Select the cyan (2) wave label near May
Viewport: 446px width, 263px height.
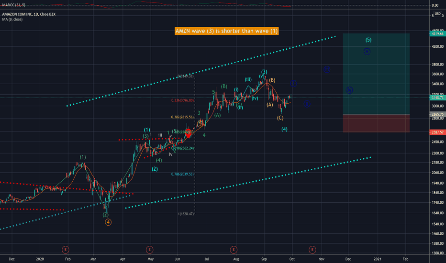tap(155, 169)
